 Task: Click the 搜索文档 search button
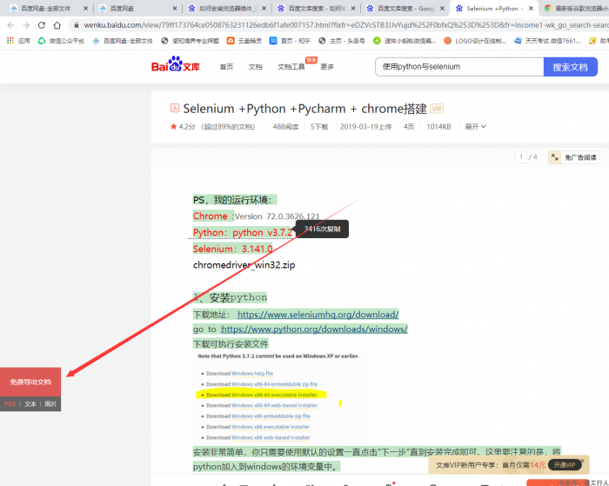(570, 67)
